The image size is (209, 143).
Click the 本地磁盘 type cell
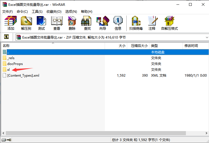coord(158,52)
